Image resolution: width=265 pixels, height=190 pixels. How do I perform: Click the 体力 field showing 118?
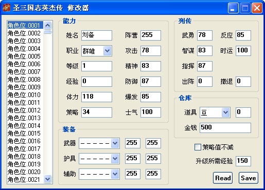[x=97, y=97]
